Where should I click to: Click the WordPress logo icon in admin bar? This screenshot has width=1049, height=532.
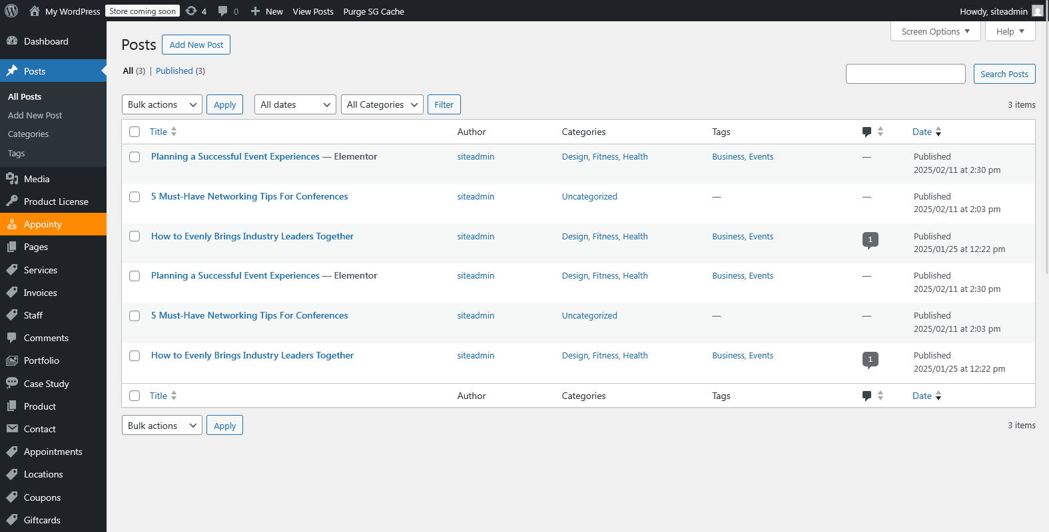11,11
